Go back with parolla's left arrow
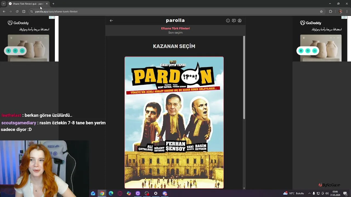The height and width of the screenshot is (197, 351). click(x=111, y=21)
